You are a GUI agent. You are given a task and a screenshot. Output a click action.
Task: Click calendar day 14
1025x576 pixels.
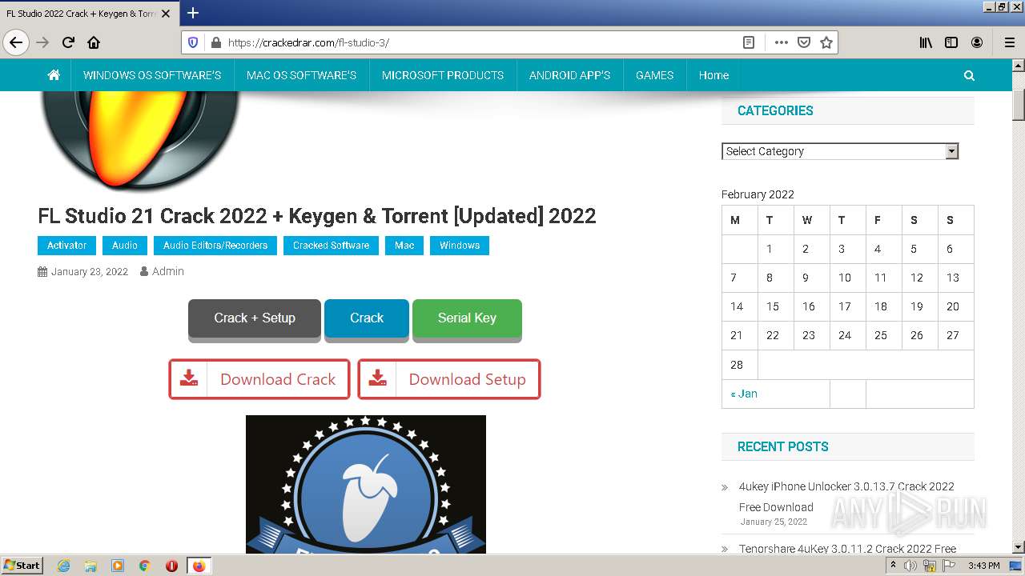click(x=737, y=306)
